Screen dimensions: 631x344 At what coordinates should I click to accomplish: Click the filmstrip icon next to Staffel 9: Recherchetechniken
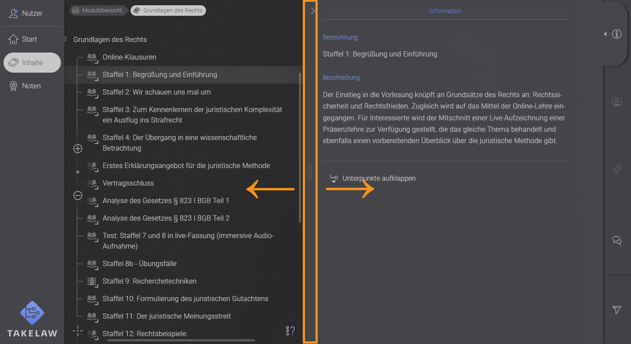92,281
